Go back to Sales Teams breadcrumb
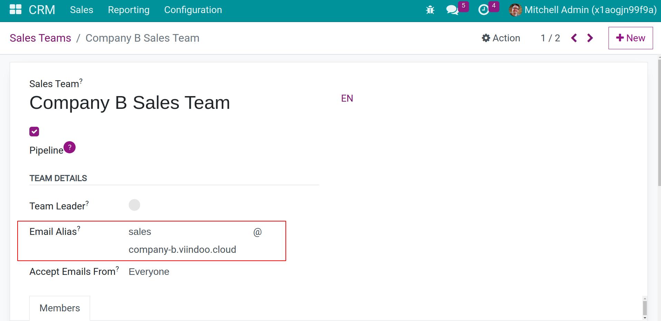This screenshot has height=321, width=661. coord(40,38)
